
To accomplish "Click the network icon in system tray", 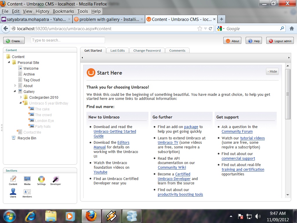I will 249,216.
